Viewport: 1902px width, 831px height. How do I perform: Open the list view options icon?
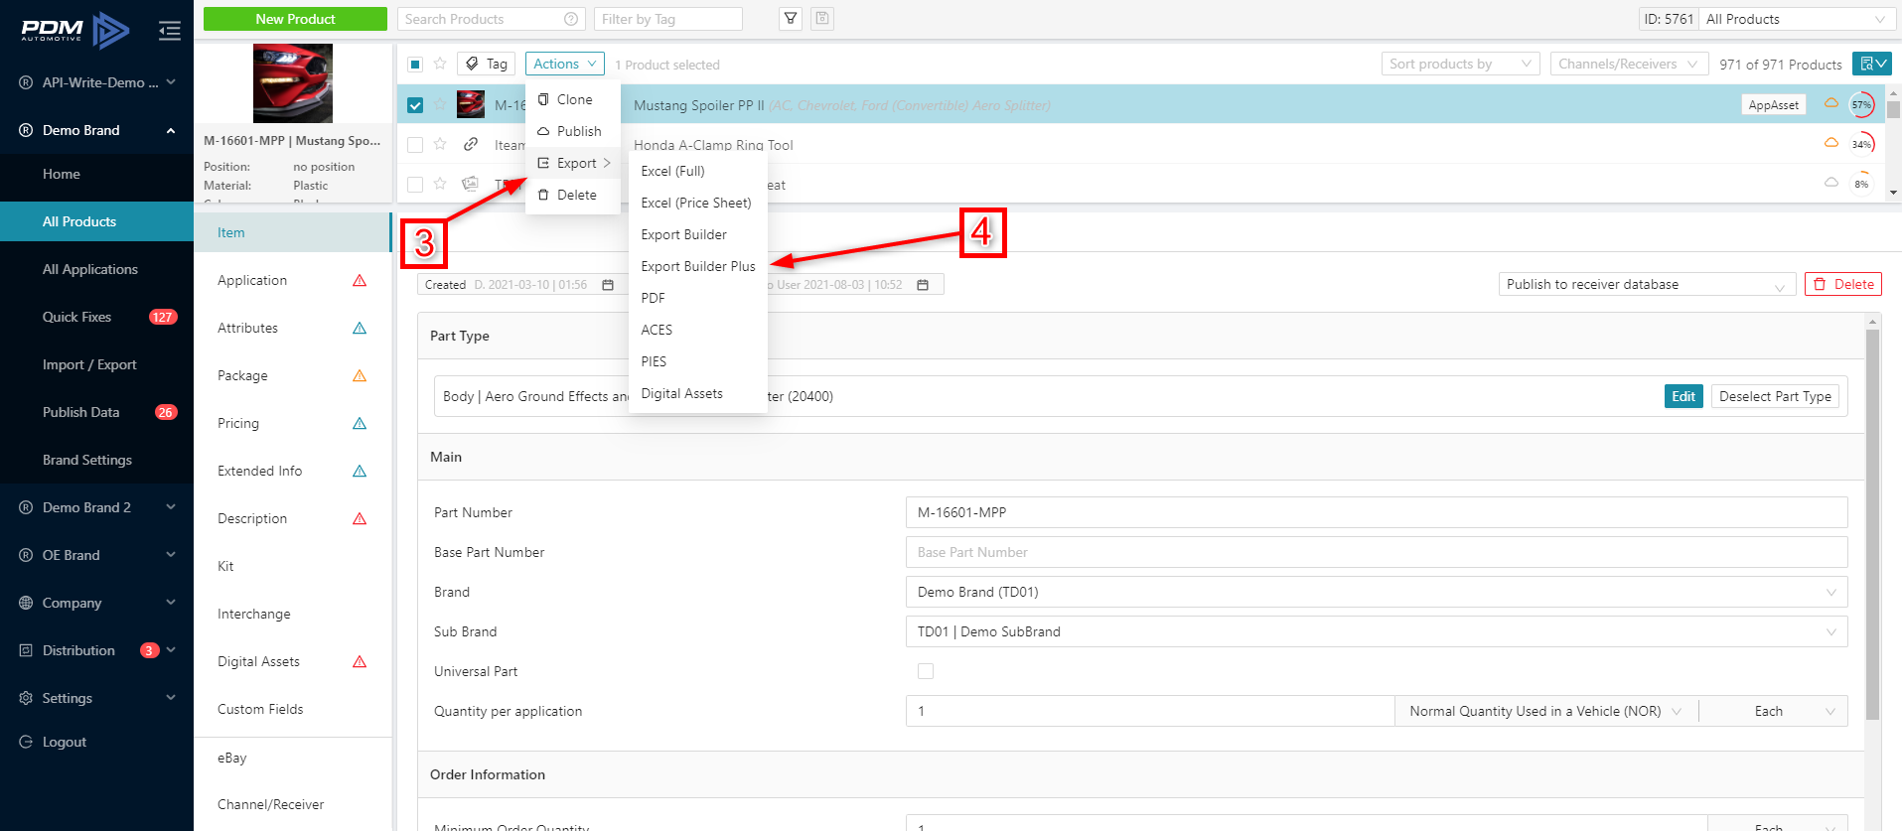tap(1873, 64)
